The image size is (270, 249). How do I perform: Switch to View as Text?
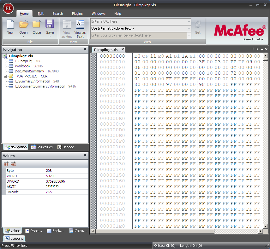pyautogui.click(x=80, y=29)
